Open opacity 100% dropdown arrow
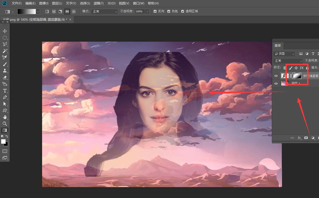 147,12
